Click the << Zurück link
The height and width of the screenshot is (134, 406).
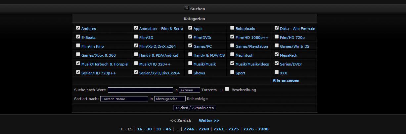click(181, 121)
